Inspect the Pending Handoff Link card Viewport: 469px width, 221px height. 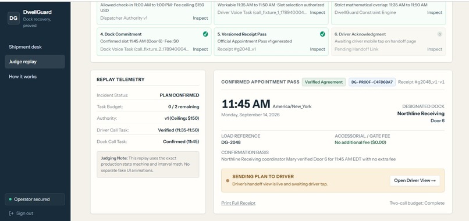(435, 49)
